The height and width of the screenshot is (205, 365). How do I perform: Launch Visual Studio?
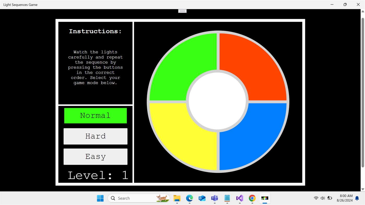click(239, 198)
